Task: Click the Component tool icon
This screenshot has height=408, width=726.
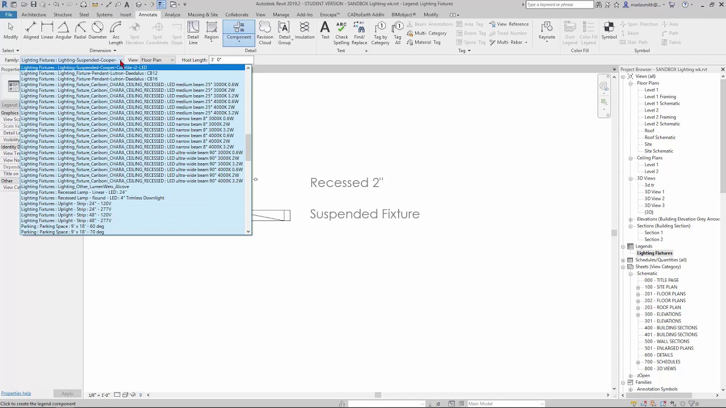Action: 239,28
